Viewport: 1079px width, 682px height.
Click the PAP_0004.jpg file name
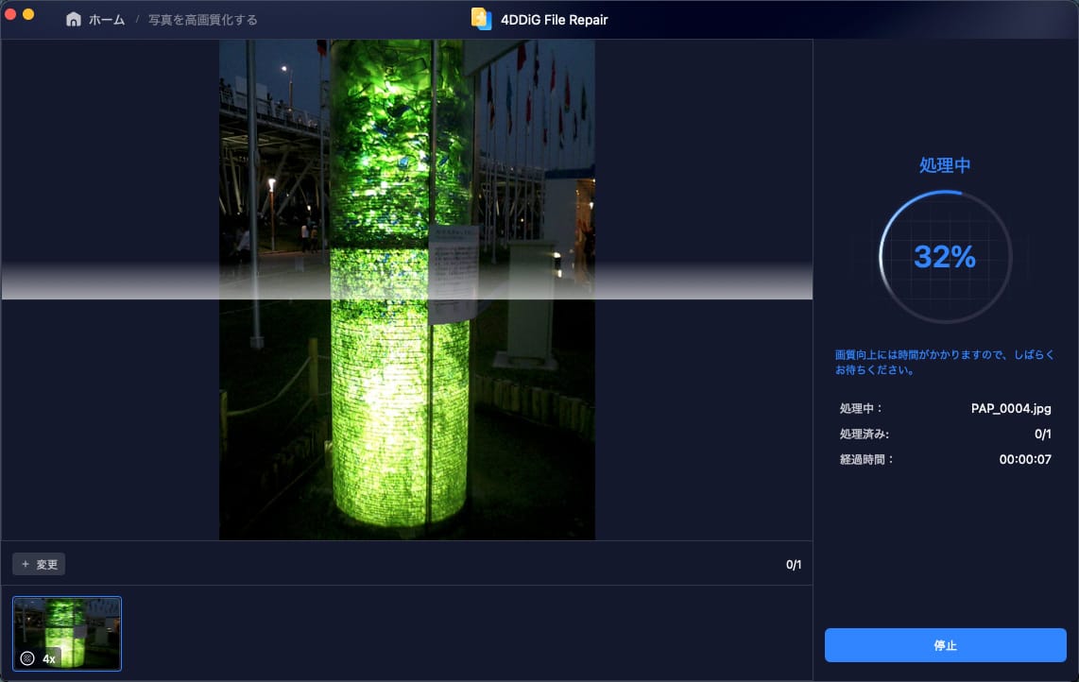tap(1011, 409)
